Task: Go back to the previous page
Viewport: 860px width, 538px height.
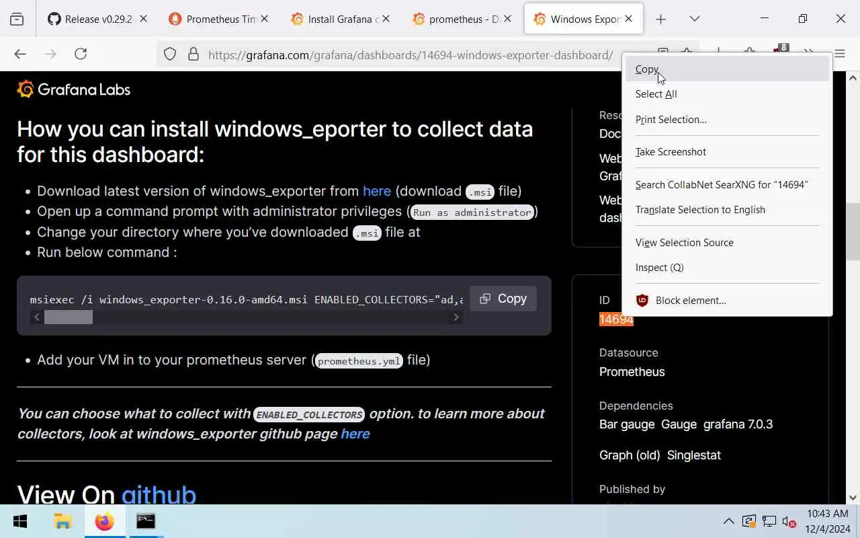Action: tap(20, 54)
